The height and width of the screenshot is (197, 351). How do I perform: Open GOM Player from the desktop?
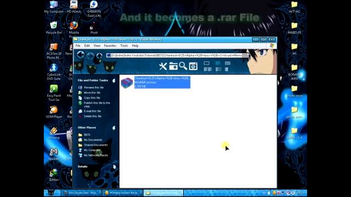[54, 112]
